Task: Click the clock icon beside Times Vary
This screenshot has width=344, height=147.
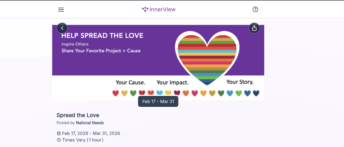Action: (59, 140)
